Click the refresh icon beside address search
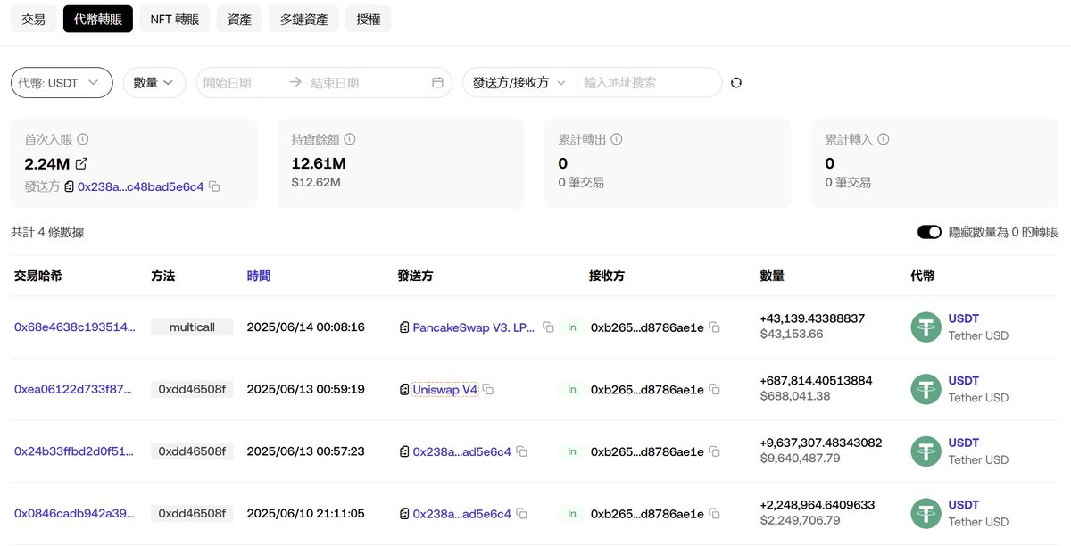Screen dimensions: 1071x546 click(x=735, y=82)
